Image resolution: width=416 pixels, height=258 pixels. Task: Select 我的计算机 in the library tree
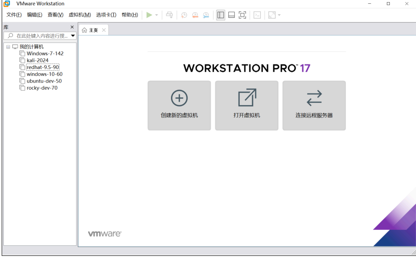tap(31, 47)
